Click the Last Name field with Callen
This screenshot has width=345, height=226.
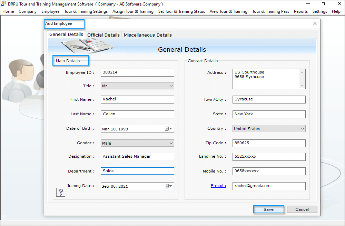point(137,114)
